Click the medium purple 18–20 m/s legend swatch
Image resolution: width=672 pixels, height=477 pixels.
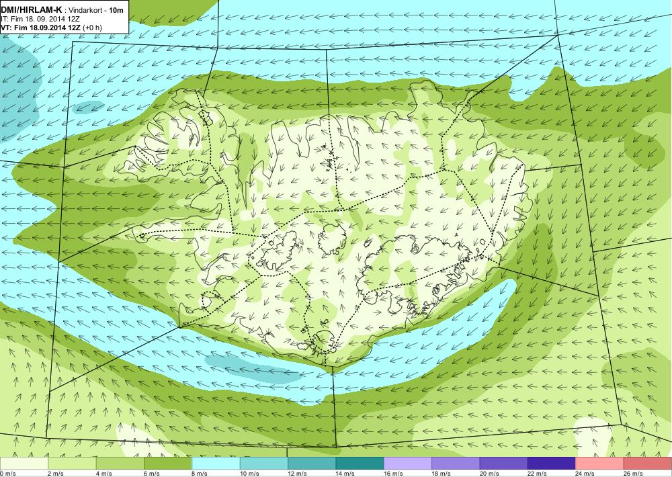pyautogui.click(x=456, y=464)
